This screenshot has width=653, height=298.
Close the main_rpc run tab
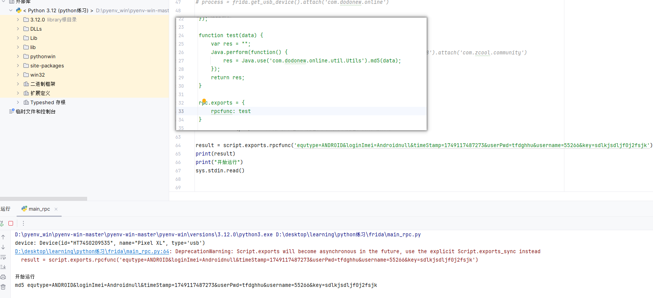pos(56,209)
